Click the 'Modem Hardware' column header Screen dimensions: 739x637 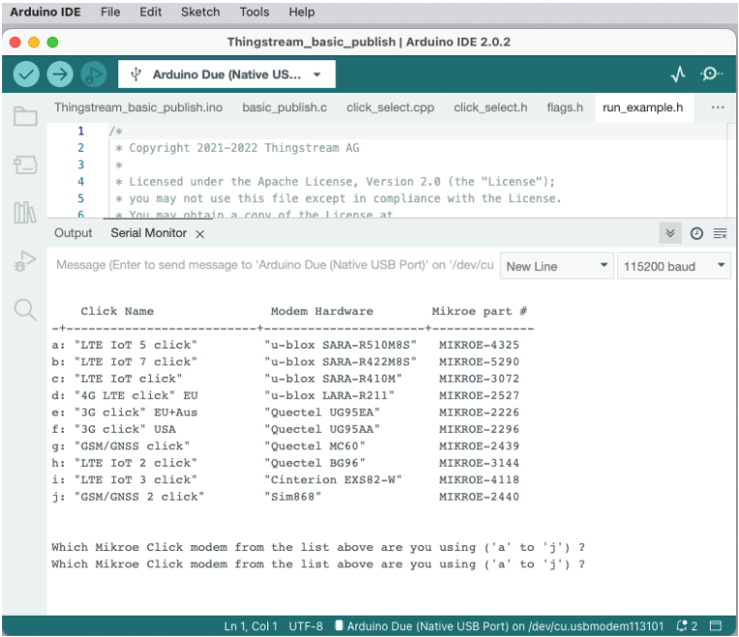click(x=322, y=311)
